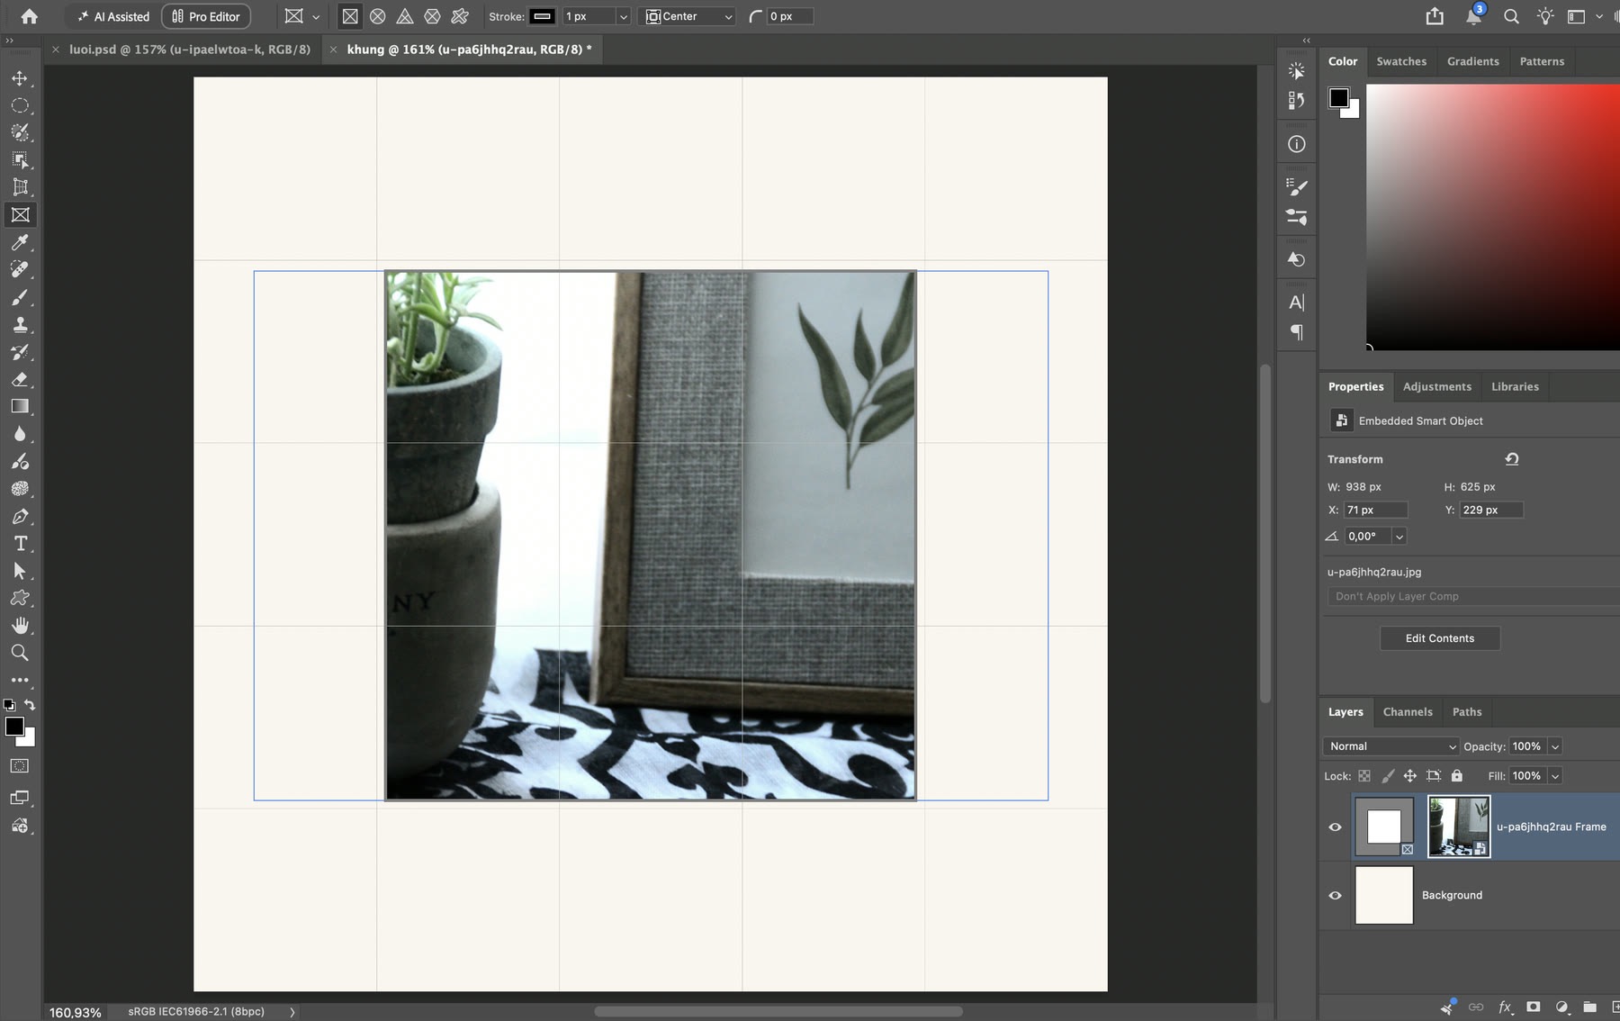
Task: Select the Gradient tool
Action: click(20, 406)
